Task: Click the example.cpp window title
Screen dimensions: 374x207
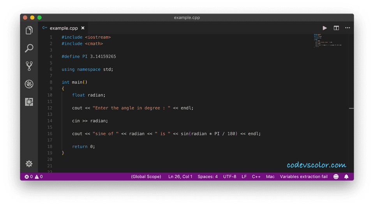Action: pyautogui.click(x=187, y=17)
